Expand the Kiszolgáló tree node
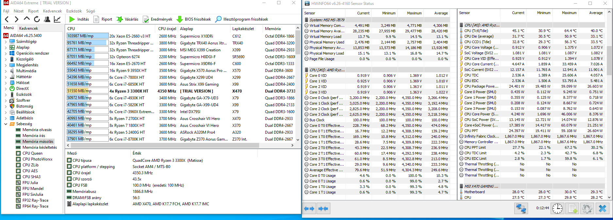613x220 pixels. click(6, 59)
